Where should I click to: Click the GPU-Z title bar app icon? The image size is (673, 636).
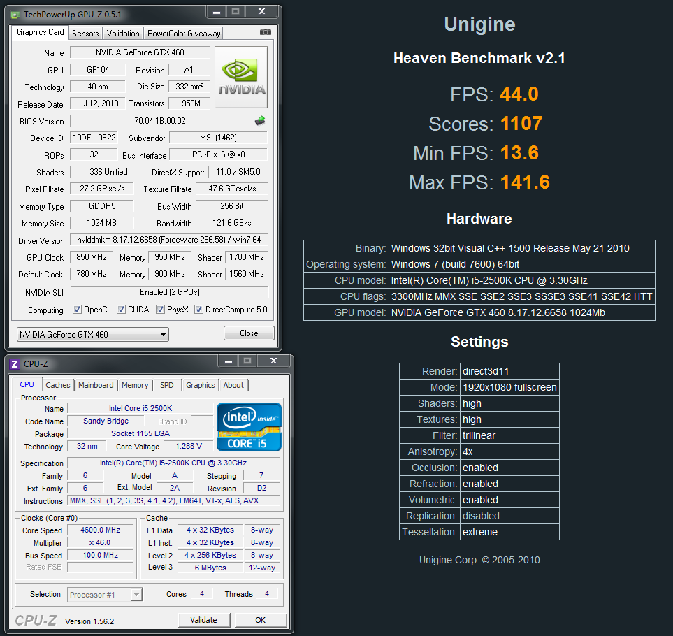15,15
